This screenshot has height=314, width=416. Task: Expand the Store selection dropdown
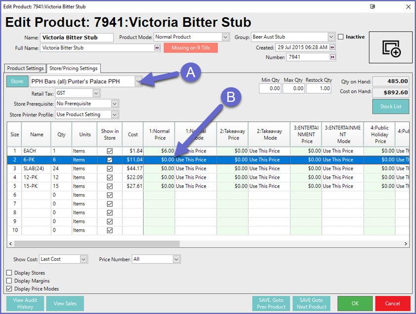coord(138,81)
